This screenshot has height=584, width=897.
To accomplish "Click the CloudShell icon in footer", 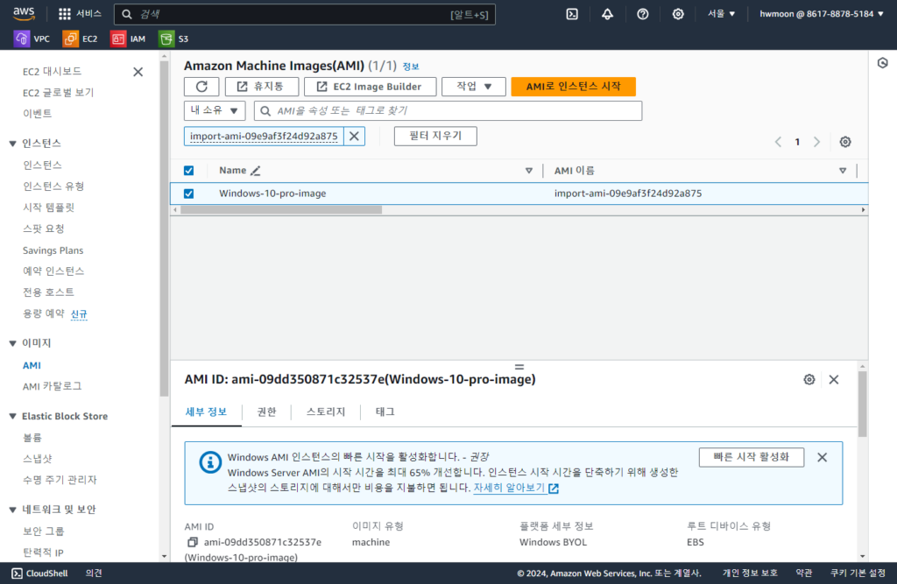I will (18, 573).
